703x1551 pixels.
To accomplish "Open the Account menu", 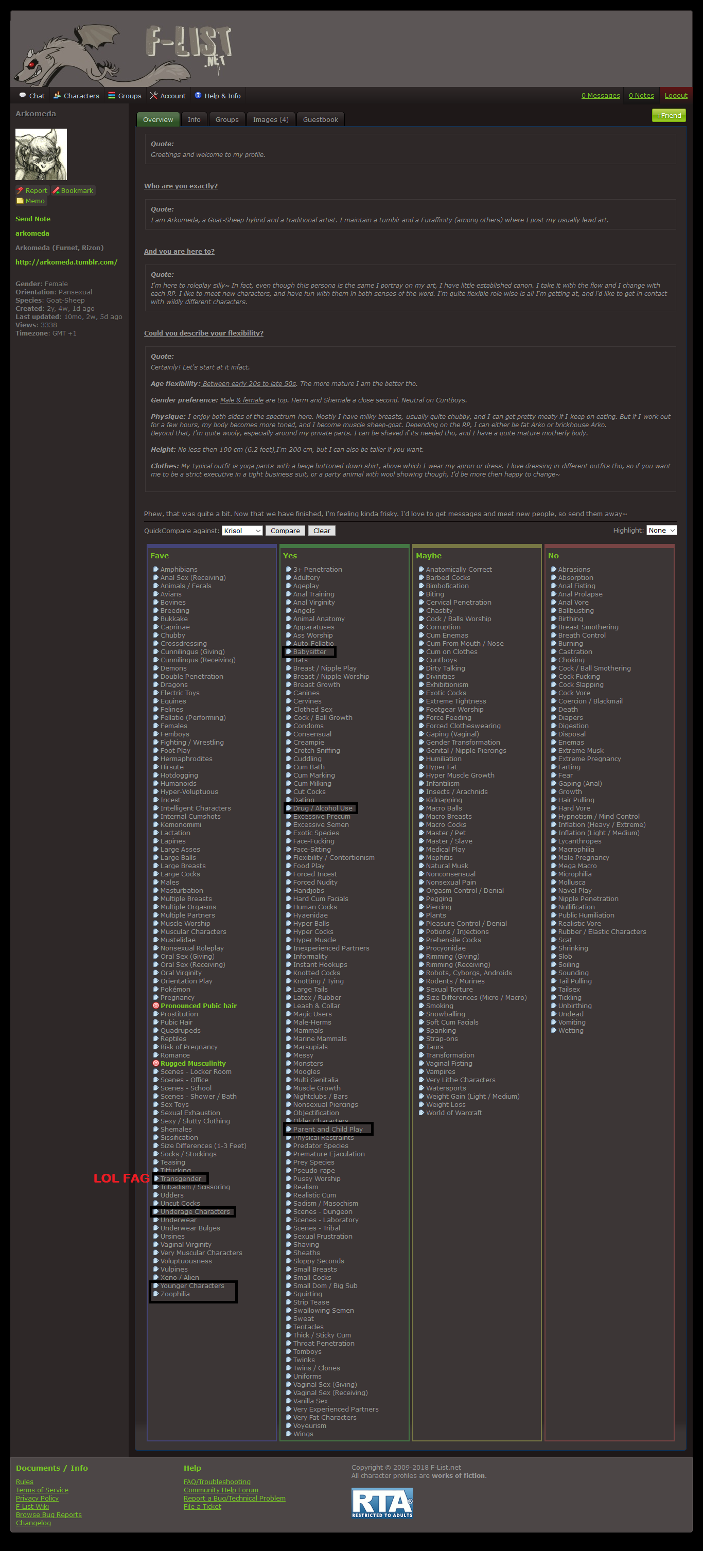I will (168, 96).
